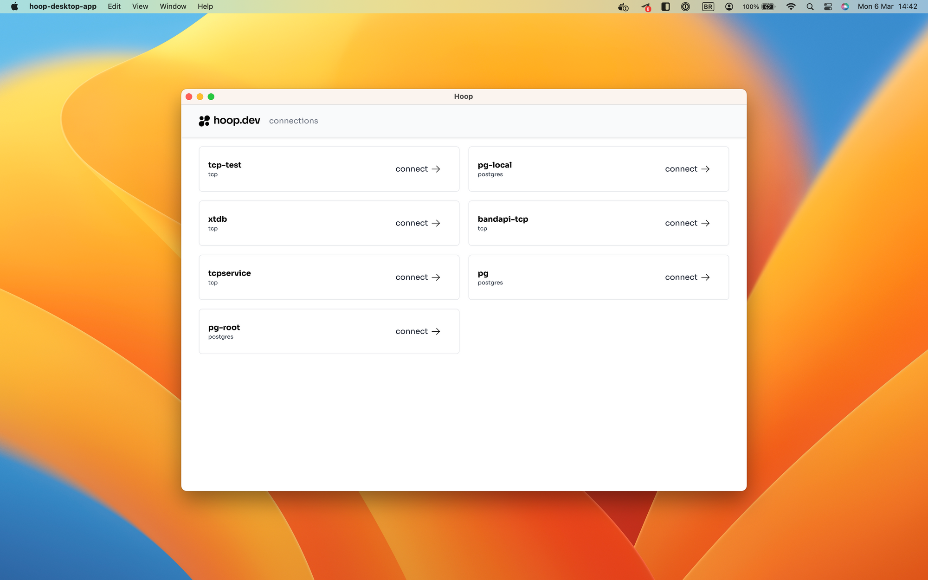
Task: Connect to the pg postgres connection
Action: coord(687,277)
